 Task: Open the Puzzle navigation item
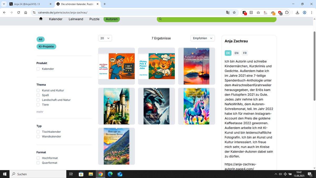tap(94, 19)
